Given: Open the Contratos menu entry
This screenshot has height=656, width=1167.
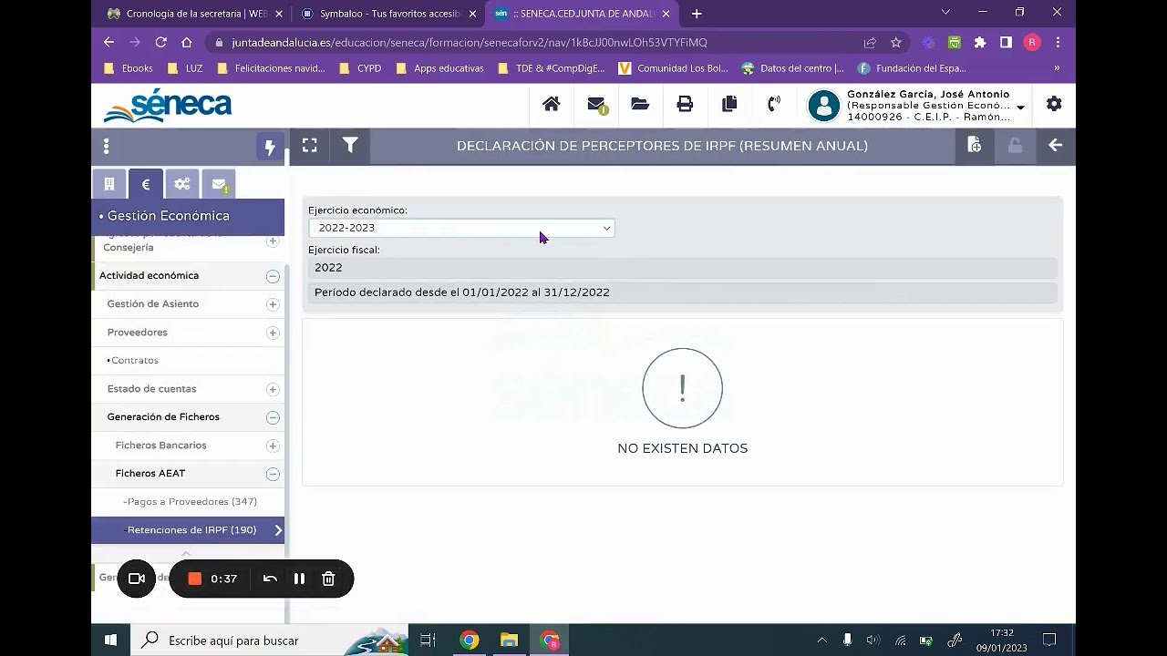Looking at the screenshot, I should coord(134,361).
